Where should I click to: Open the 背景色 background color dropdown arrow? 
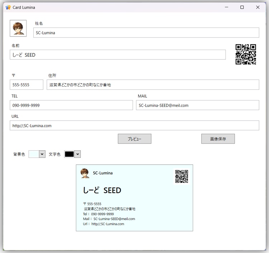(42, 154)
